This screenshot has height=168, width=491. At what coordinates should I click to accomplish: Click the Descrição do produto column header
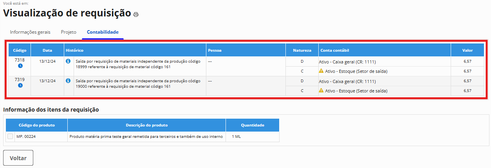point(147,125)
